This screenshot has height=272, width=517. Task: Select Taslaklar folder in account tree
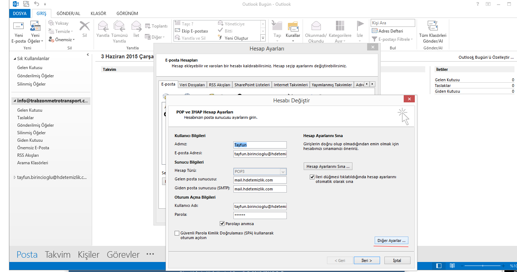tap(25, 118)
